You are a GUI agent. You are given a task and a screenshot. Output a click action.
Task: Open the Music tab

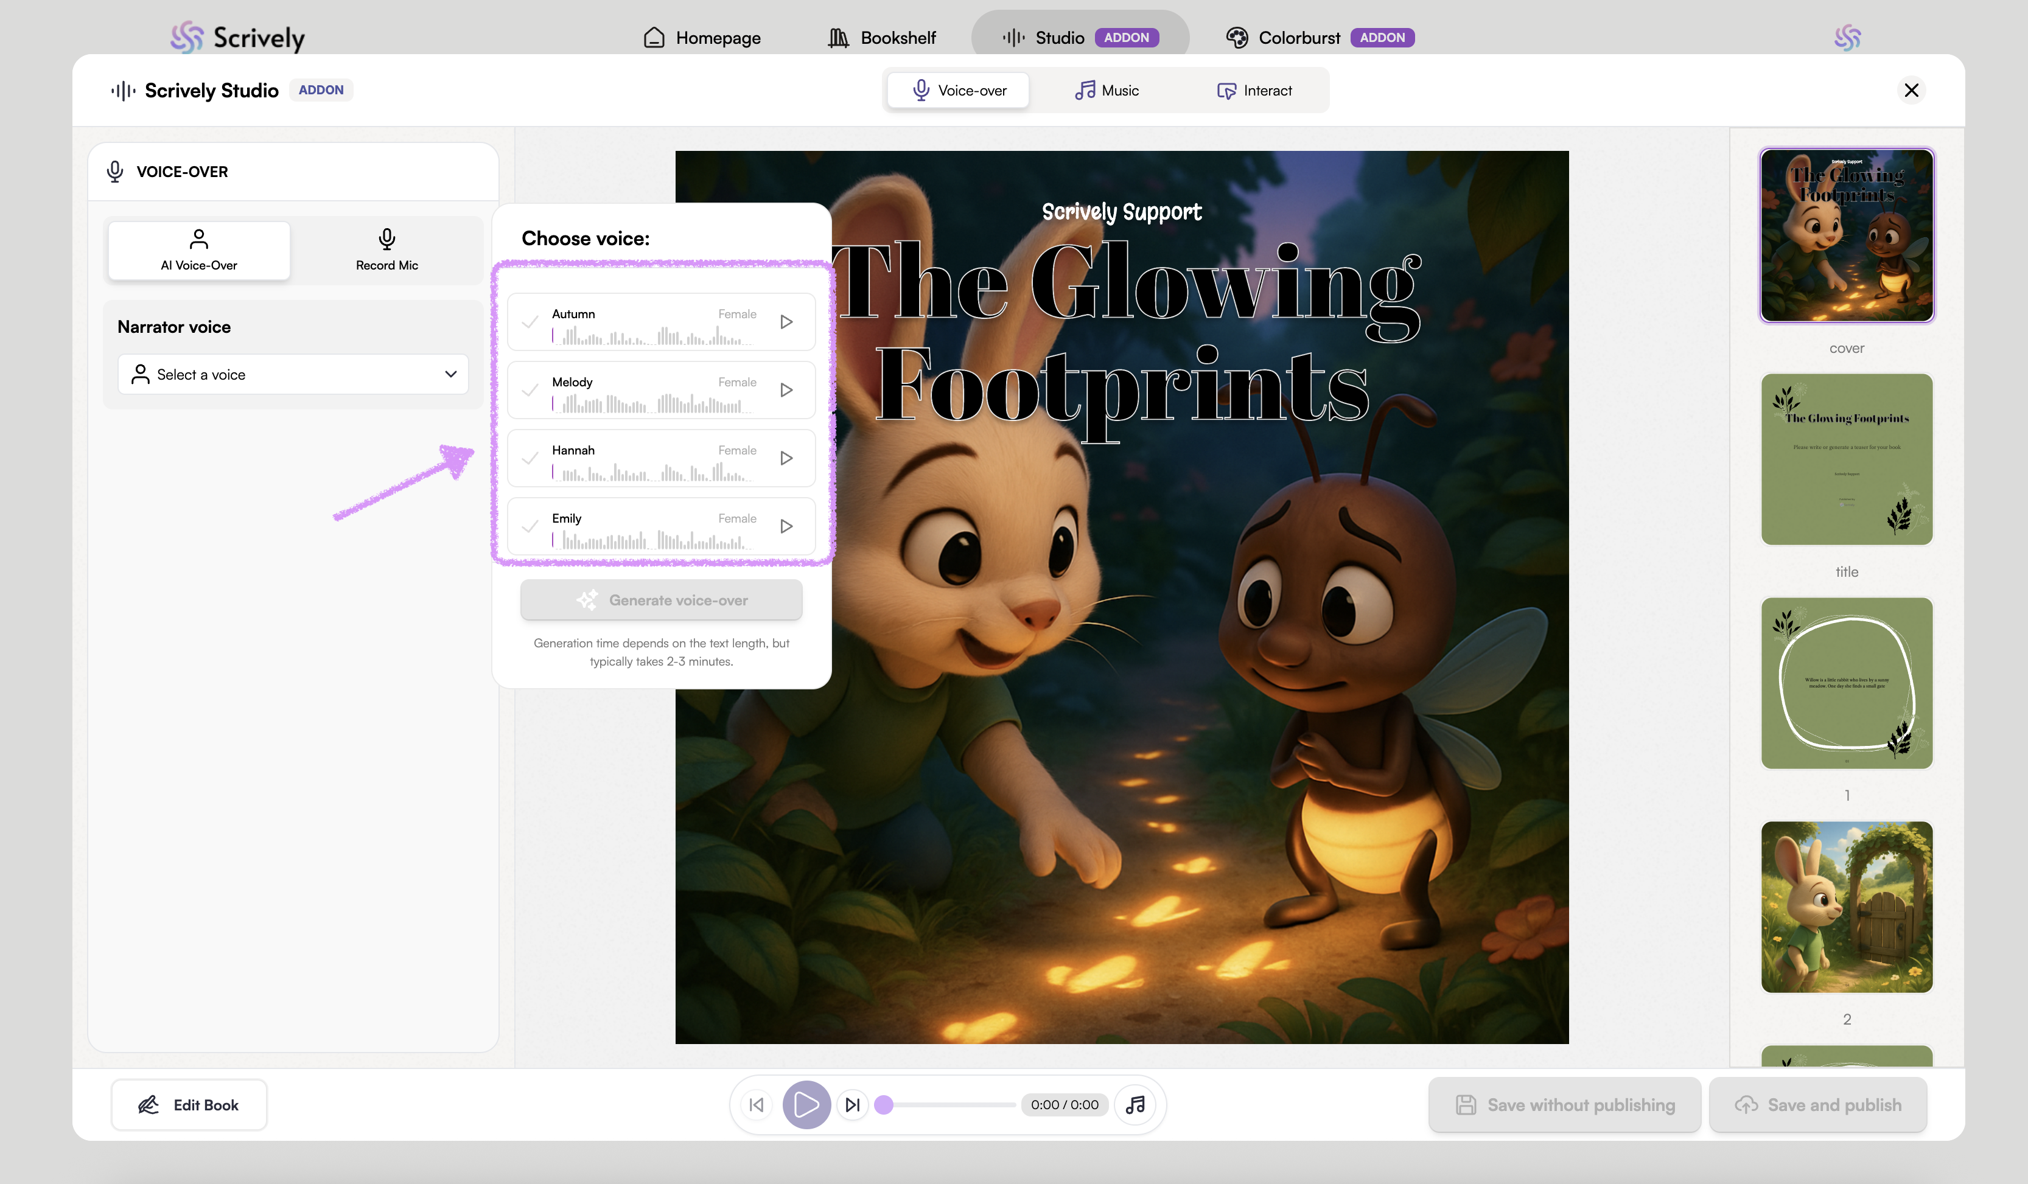[1107, 90]
